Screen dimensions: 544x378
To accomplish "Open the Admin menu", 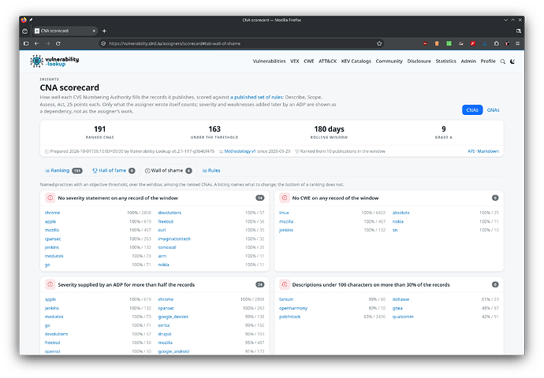I will pos(468,61).
